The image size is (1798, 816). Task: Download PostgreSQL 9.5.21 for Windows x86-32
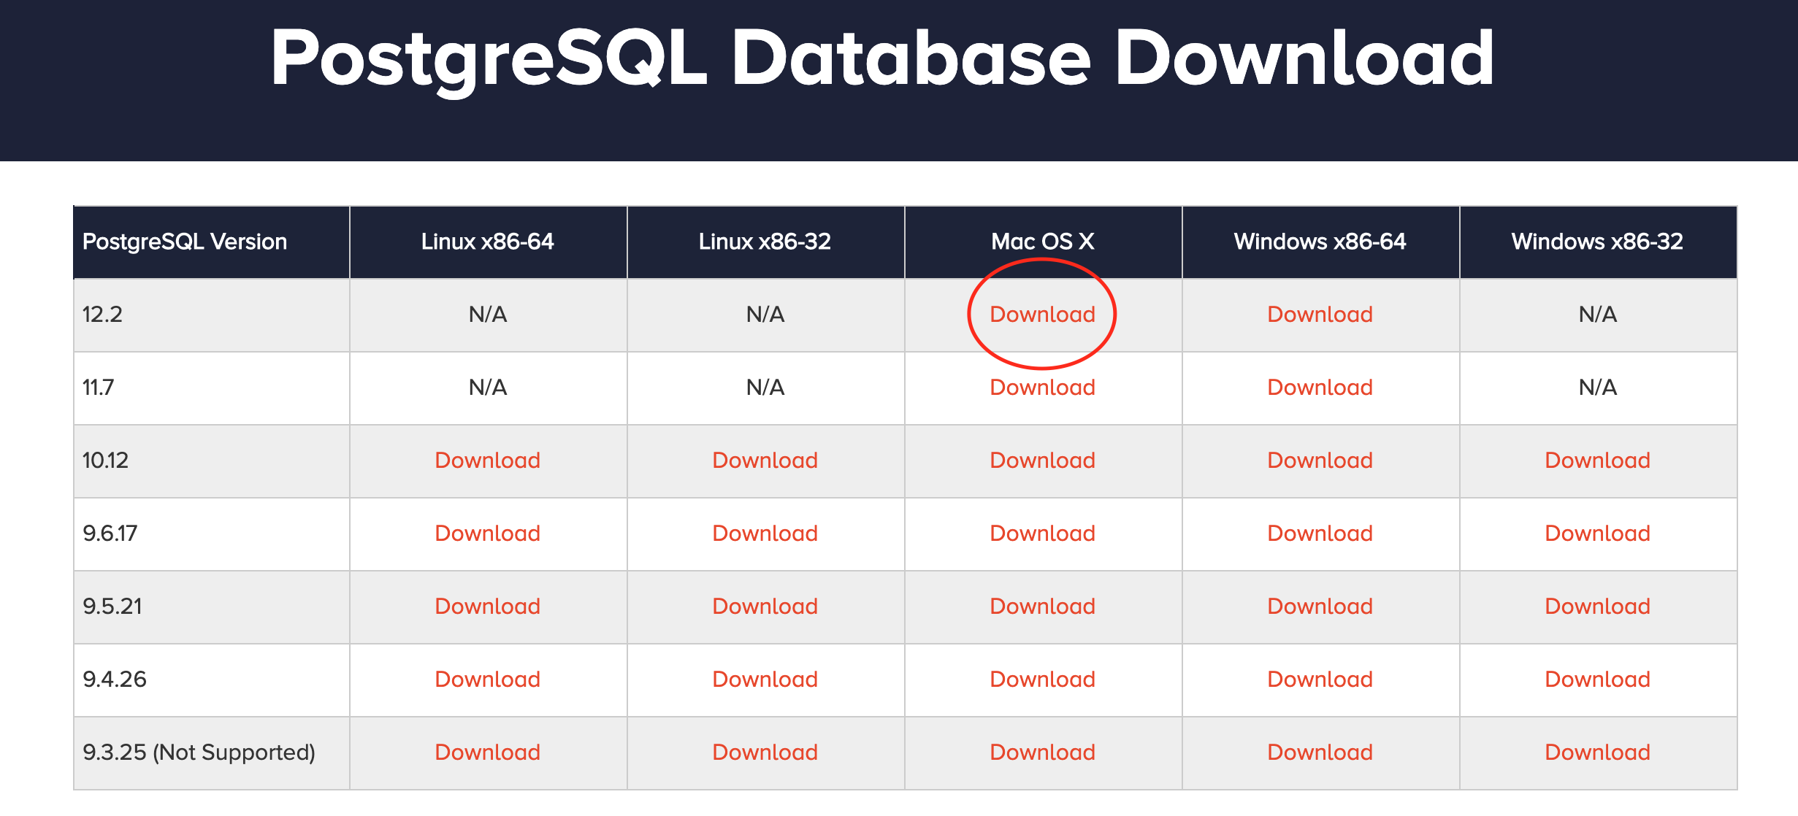click(1597, 607)
